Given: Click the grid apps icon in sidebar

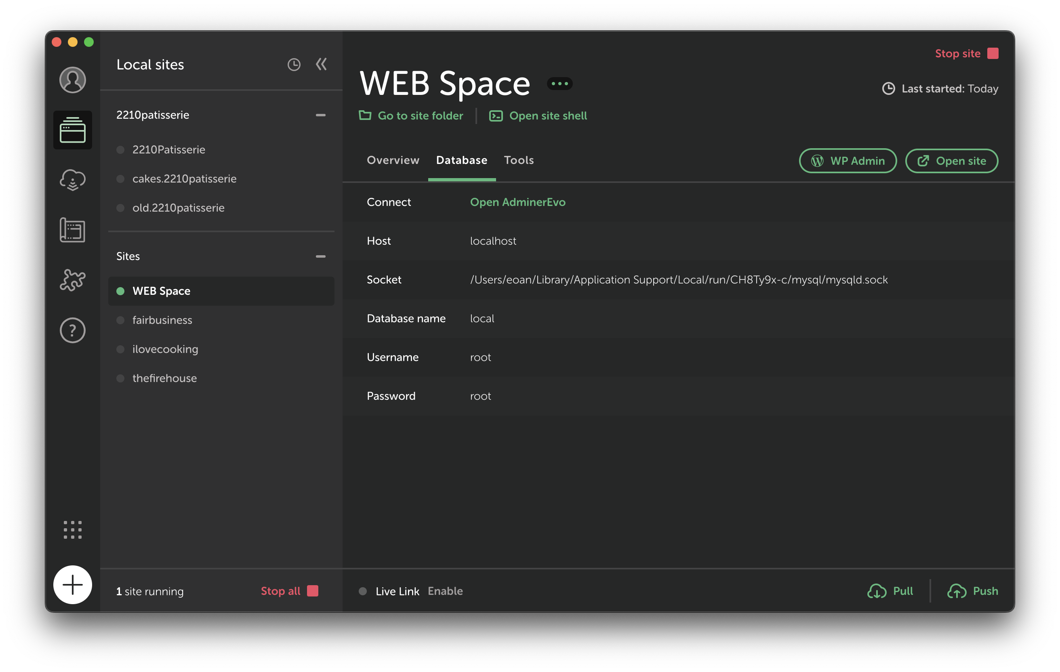Looking at the screenshot, I should 73,530.
